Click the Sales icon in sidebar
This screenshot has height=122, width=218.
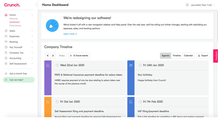pos(6,31)
